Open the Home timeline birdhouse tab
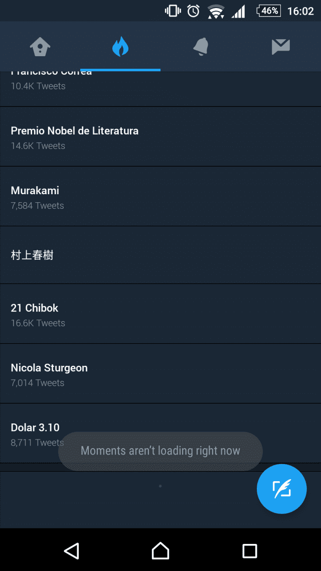Image resolution: width=321 pixels, height=571 pixels. point(40,47)
